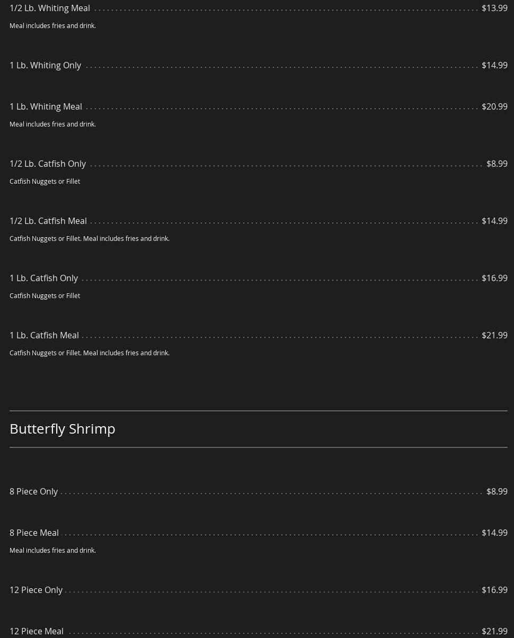Click the 12 Piece Meal title

click(37, 631)
